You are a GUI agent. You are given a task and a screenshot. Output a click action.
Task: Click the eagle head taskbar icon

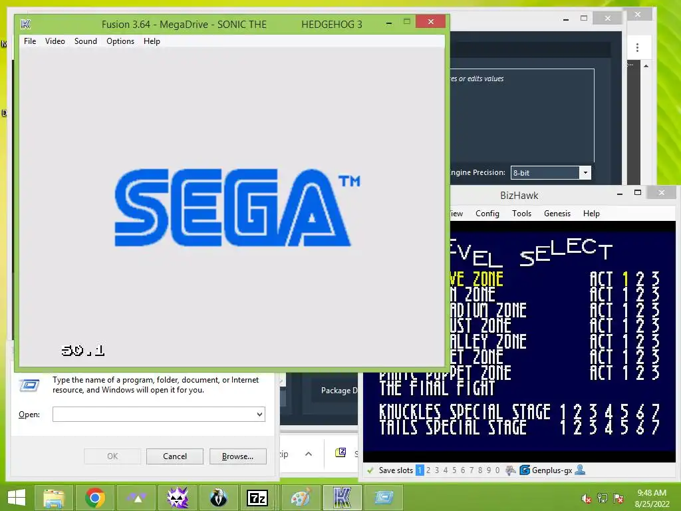coord(218,498)
